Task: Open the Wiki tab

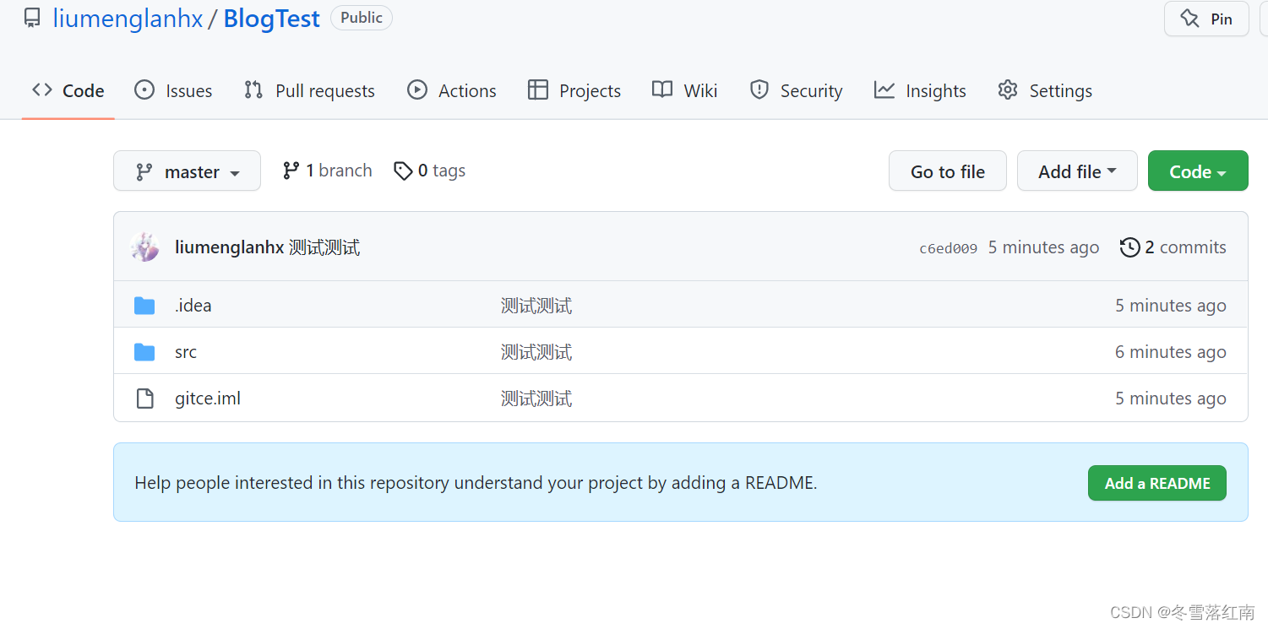Action: 685,90
